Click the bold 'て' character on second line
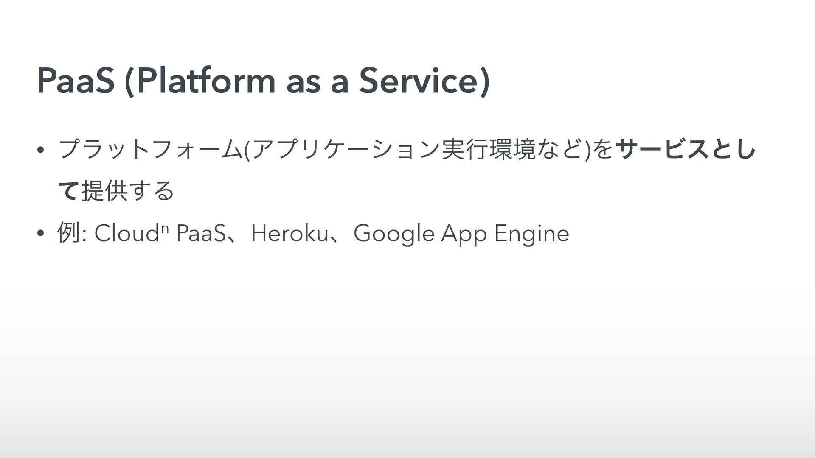The height and width of the screenshot is (458, 815). tap(68, 191)
